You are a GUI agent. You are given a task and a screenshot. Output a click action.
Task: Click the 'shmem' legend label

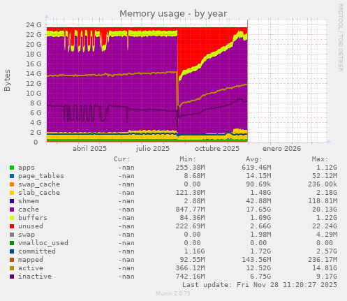pyautogui.click(x=29, y=201)
